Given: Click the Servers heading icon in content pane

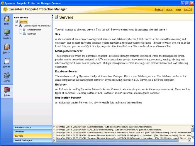Looking at the screenshot, I should click(56, 17).
